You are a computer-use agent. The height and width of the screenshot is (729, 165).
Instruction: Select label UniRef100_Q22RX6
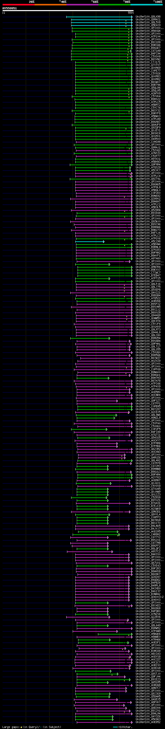[148, 617]
